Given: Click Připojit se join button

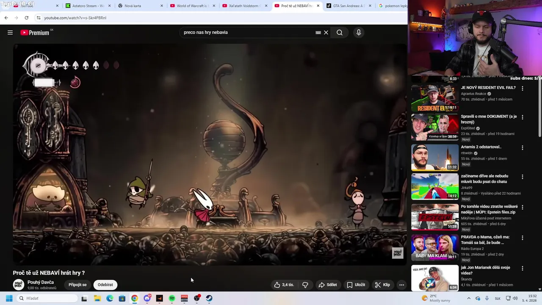Looking at the screenshot, I should pyautogui.click(x=77, y=285).
